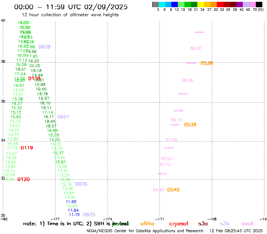
Task: Click the swot value '89.02'
Action: coord(196,48)
